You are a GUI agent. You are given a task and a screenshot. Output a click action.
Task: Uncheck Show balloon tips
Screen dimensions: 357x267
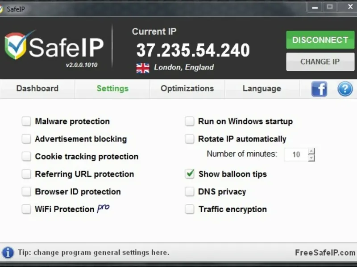coord(190,174)
